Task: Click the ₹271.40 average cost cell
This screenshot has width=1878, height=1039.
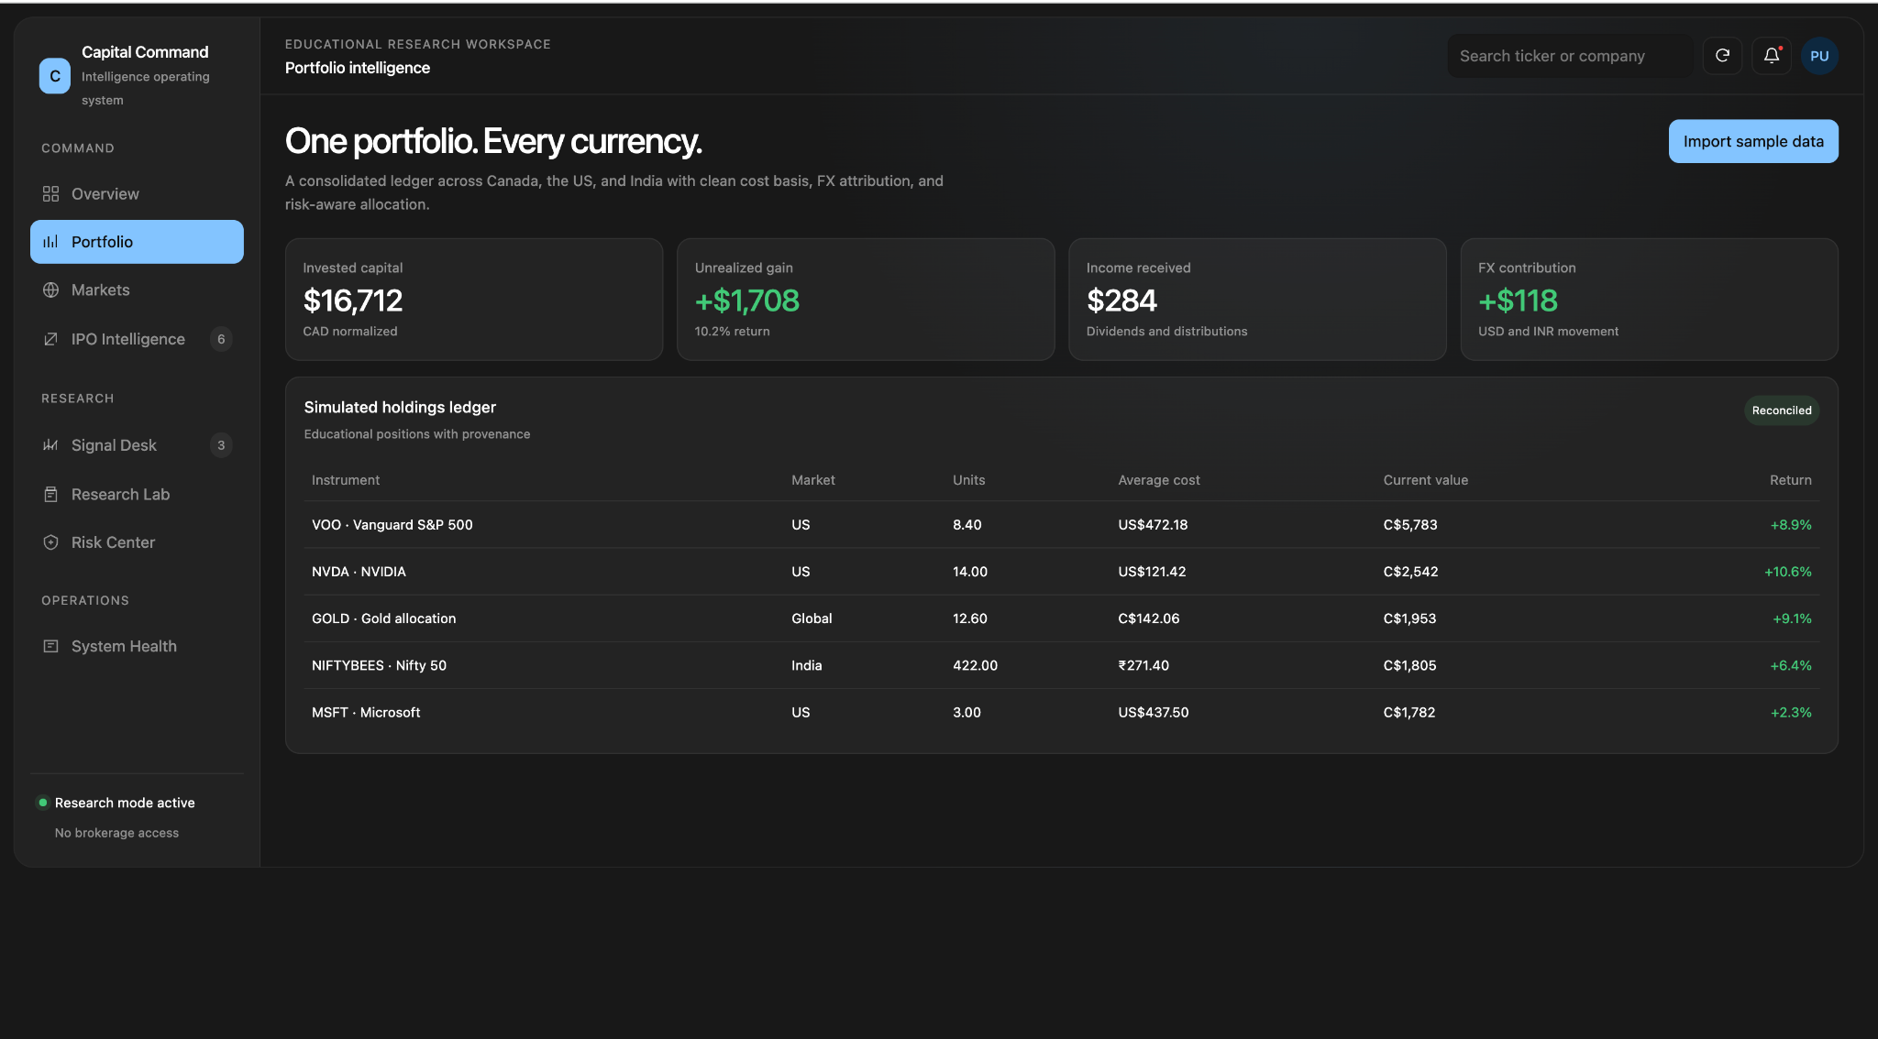Action: click(x=1143, y=665)
